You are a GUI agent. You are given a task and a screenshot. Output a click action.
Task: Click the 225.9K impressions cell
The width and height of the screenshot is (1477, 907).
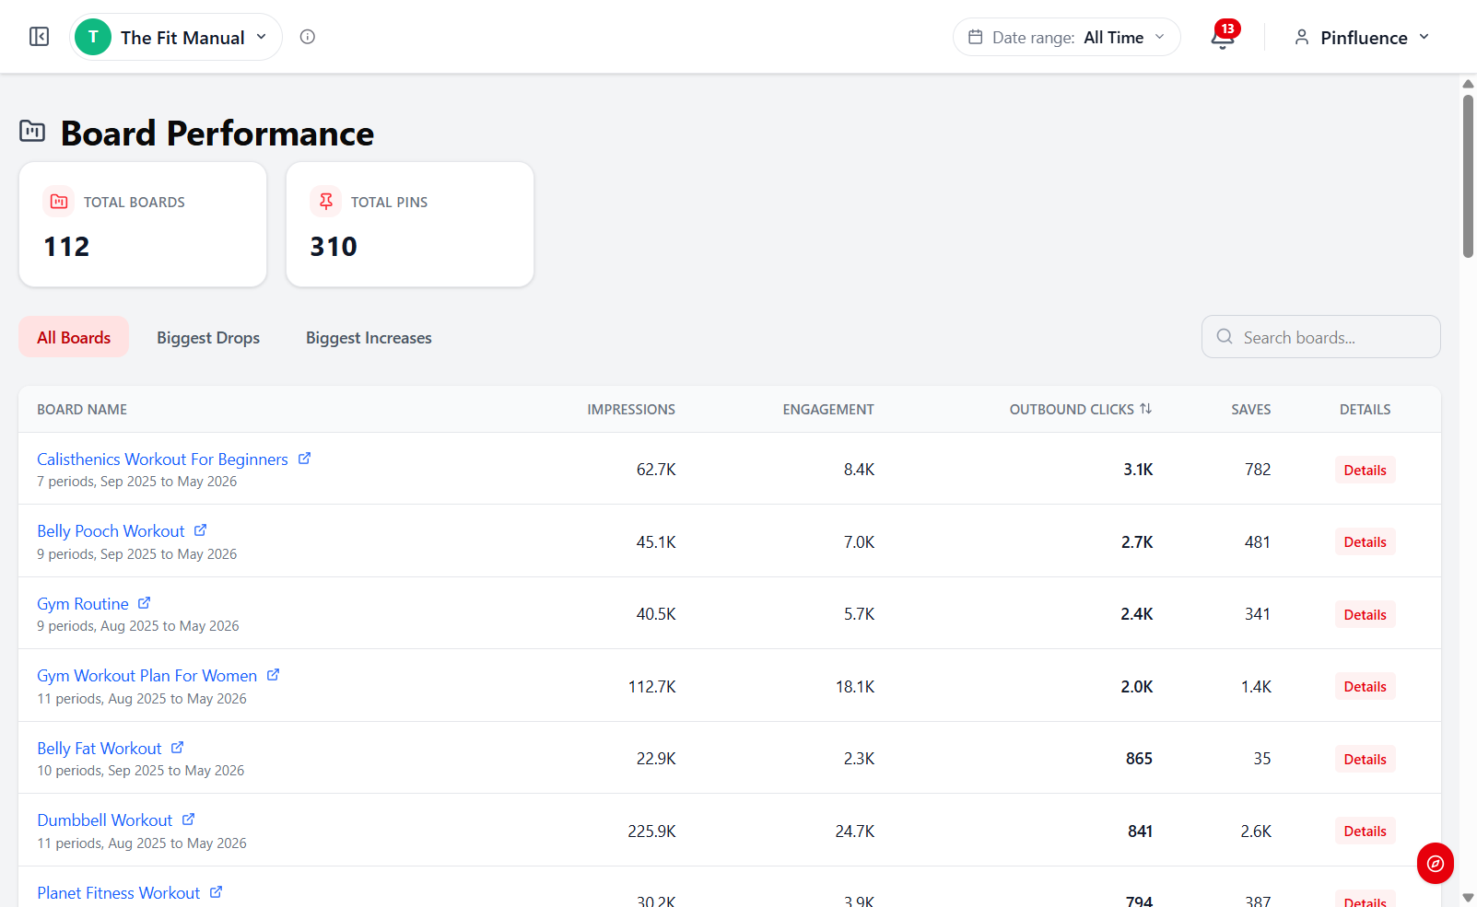click(x=651, y=831)
